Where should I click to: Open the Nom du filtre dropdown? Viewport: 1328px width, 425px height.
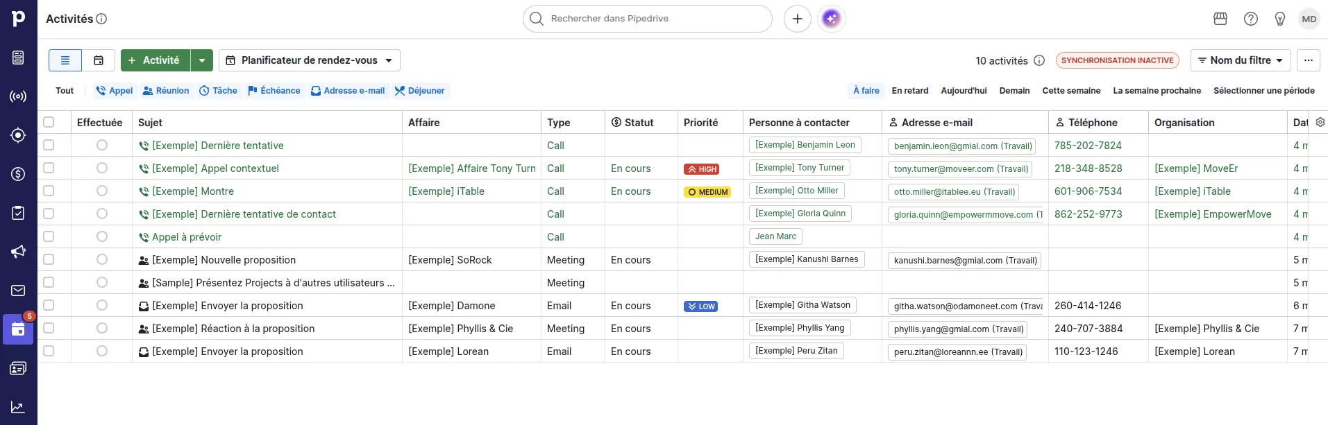click(1241, 60)
